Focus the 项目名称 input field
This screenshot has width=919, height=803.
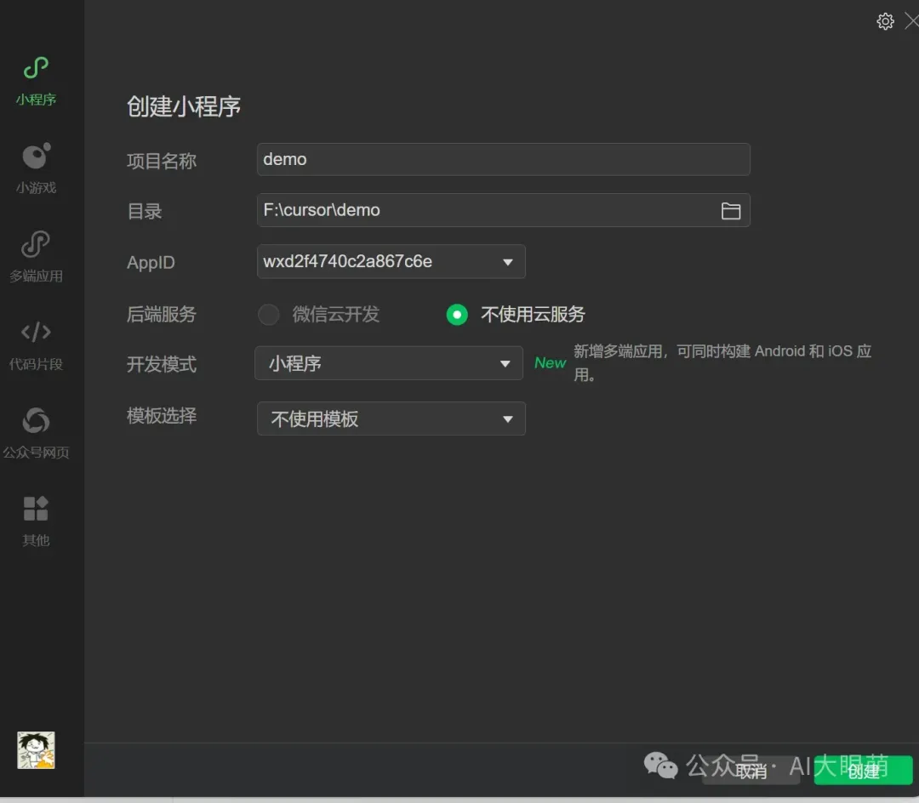point(502,160)
